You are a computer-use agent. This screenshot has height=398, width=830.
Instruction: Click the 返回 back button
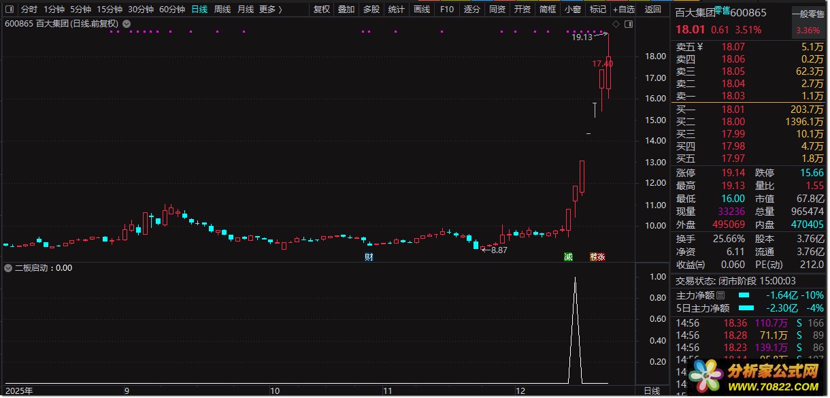(652, 10)
